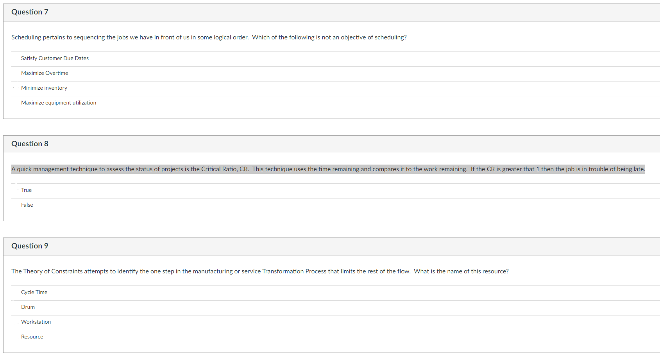Pick 'Workstation' answer option
The height and width of the screenshot is (358, 660).
[36, 322]
